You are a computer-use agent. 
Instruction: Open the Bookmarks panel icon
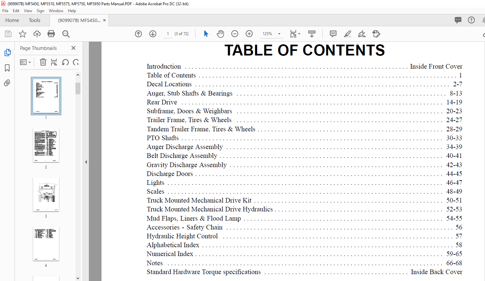point(7,68)
